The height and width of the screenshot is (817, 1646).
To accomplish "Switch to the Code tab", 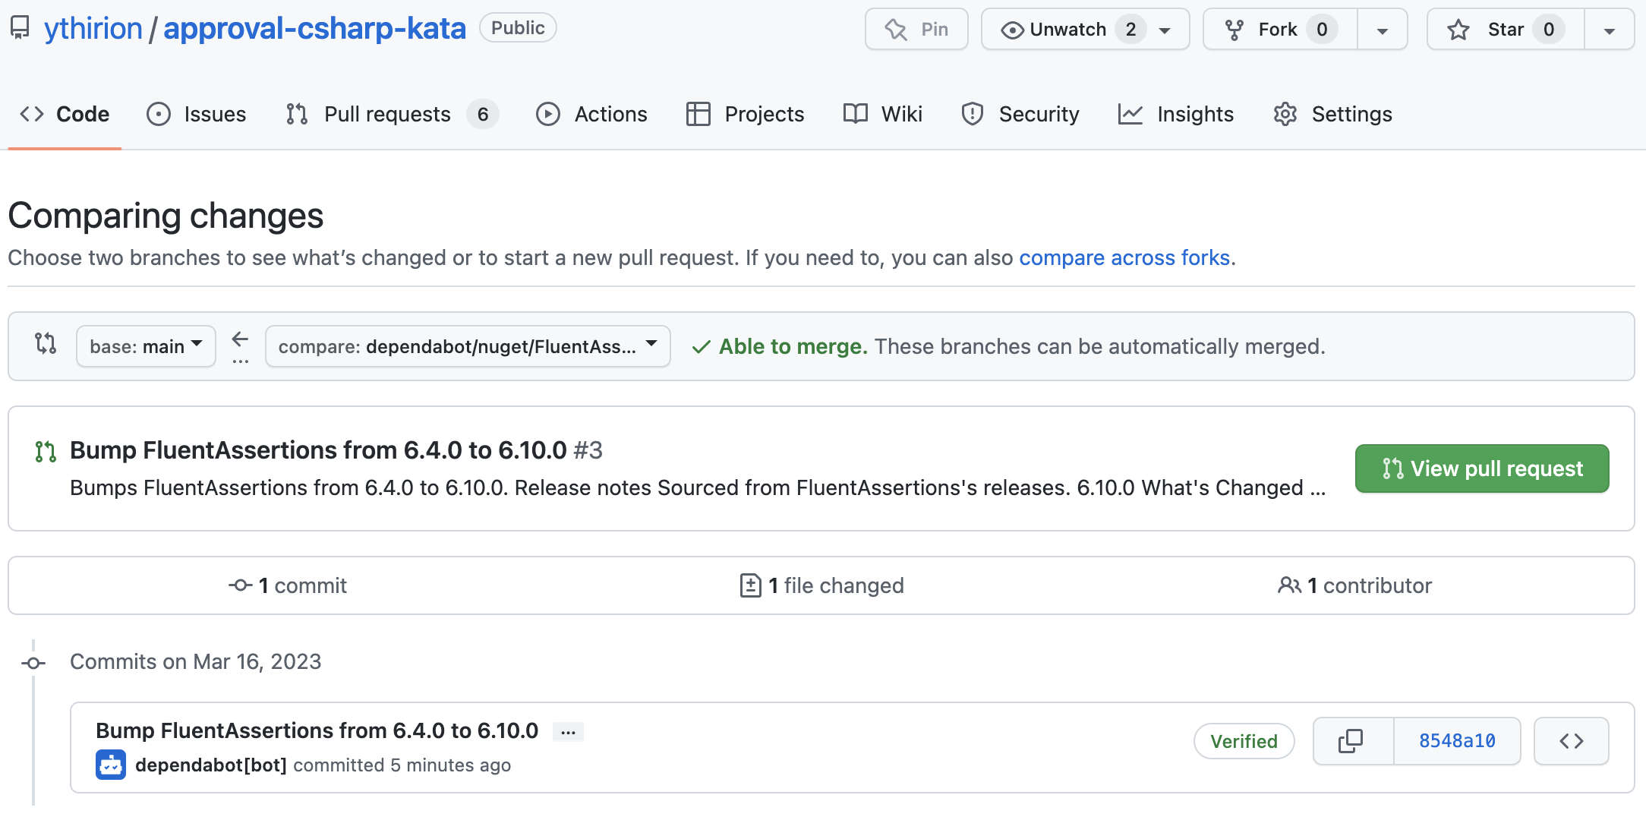I will [65, 114].
